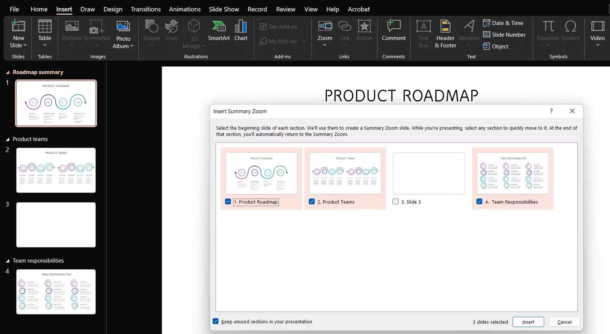Open Header & Footer settings

(x=445, y=33)
